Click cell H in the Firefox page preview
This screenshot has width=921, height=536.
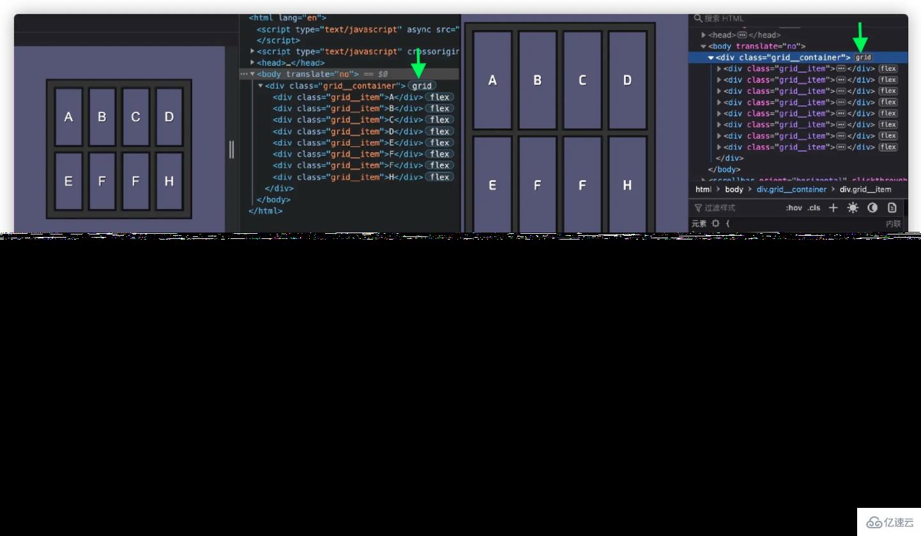point(627,185)
